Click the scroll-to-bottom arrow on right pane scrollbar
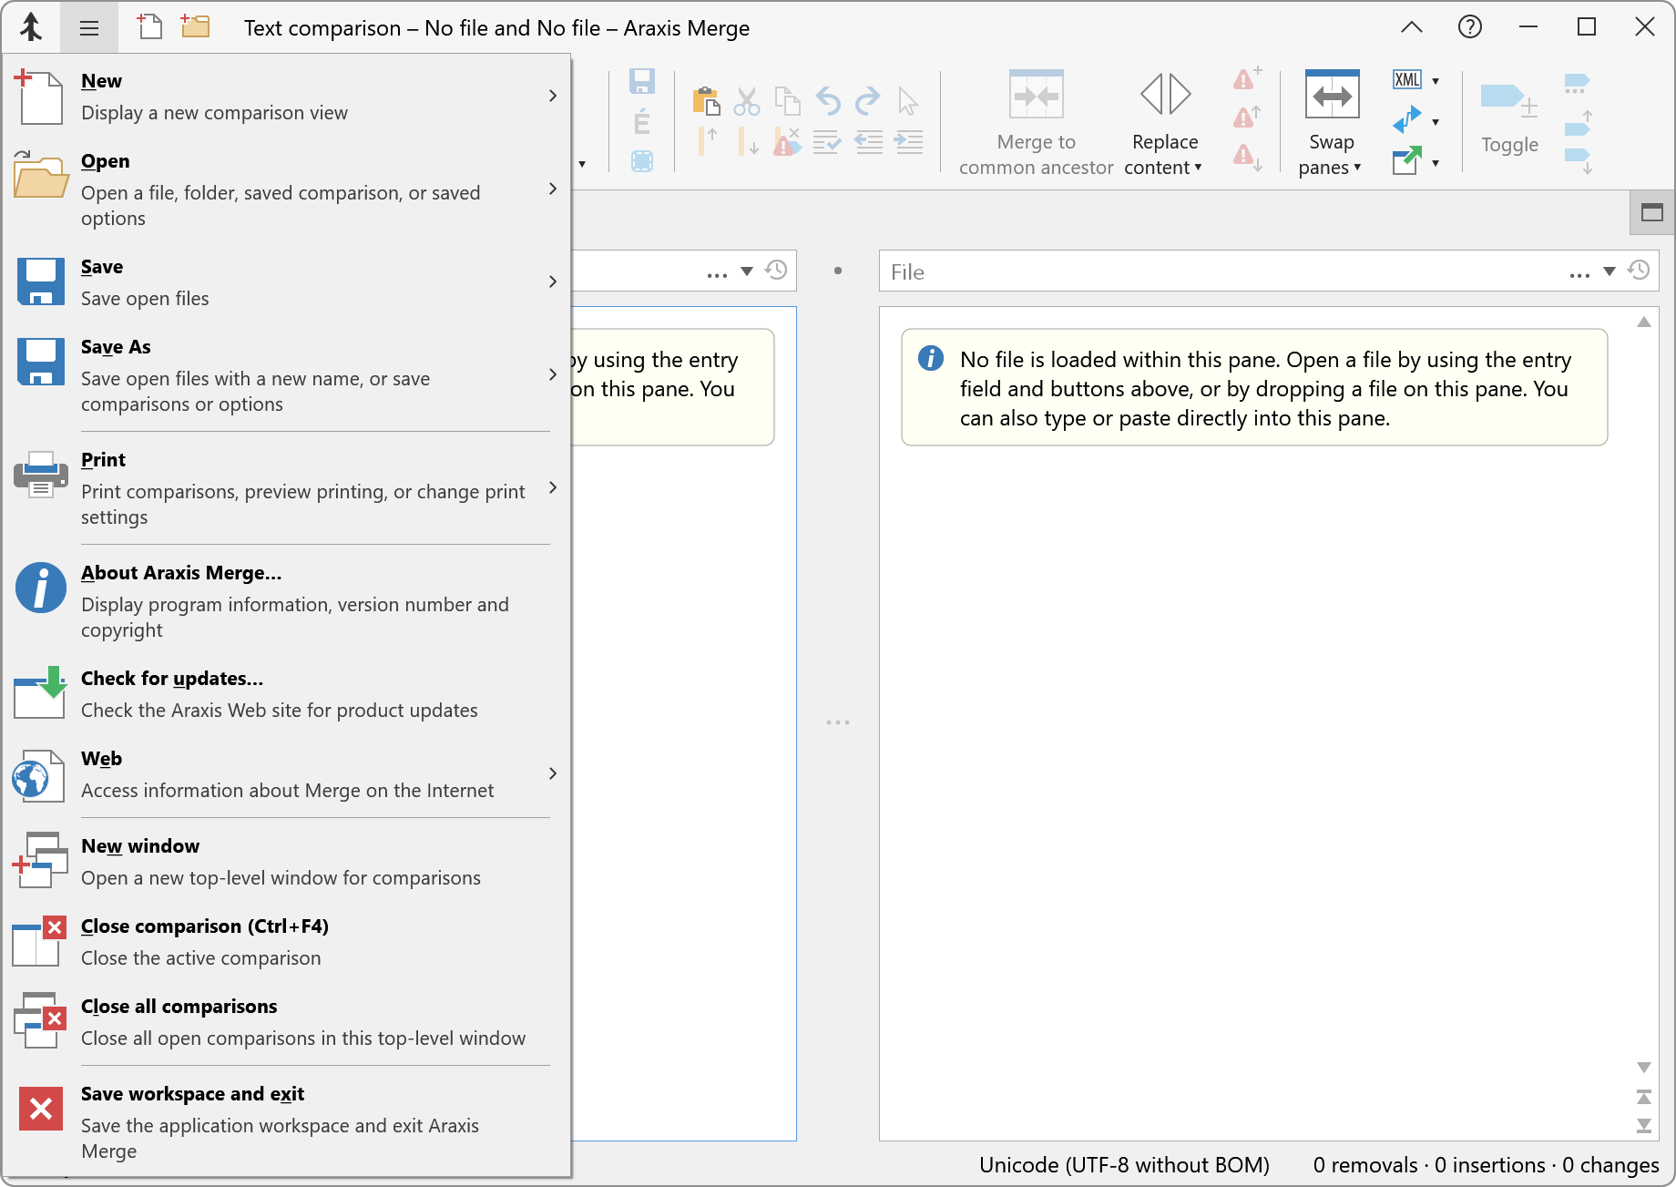Viewport: 1676px width, 1187px height. click(x=1643, y=1126)
